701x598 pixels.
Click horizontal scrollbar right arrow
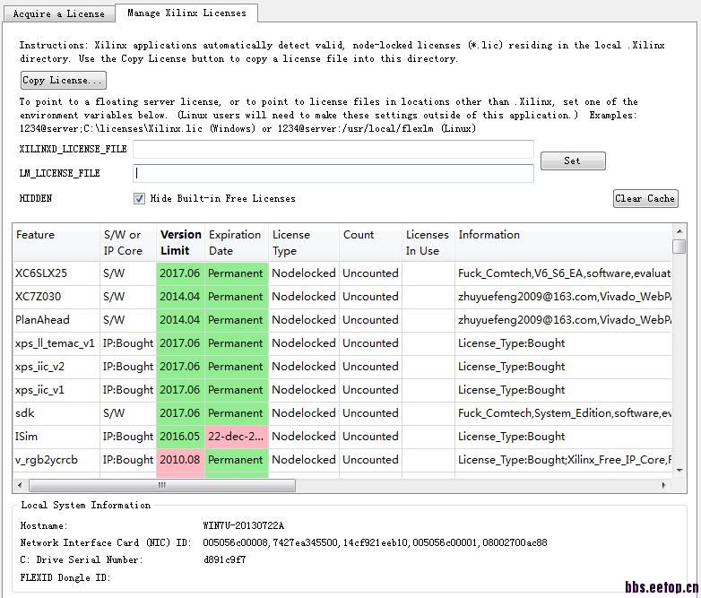(x=663, y=485)
